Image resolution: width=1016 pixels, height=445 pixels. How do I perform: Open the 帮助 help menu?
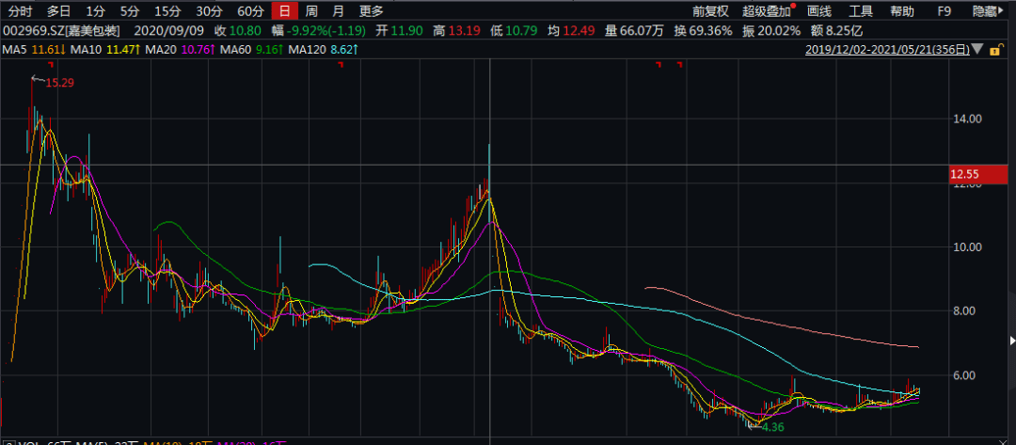click(902, 11)
